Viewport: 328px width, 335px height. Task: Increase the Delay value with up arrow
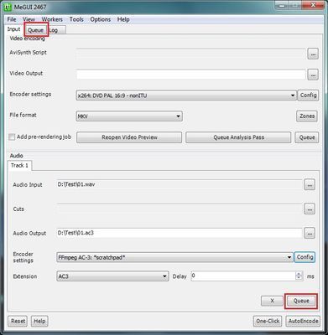click(299, 274)
